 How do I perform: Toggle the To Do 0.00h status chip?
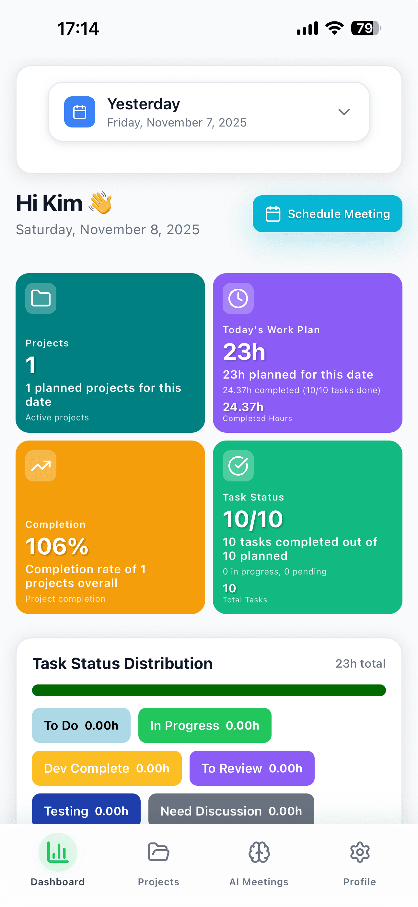click(x=81, y=725)
